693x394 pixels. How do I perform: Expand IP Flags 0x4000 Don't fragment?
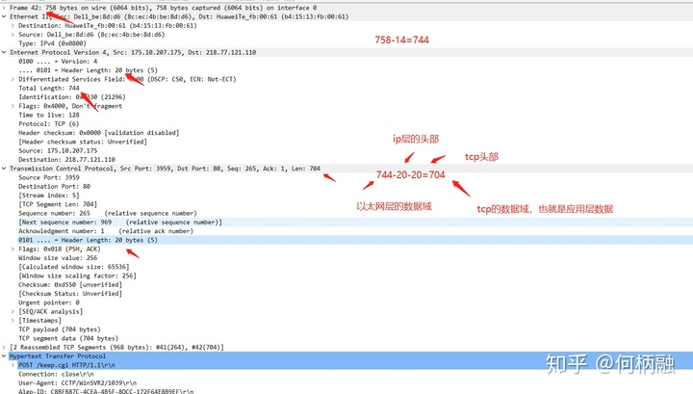click(x=13, y=106)
